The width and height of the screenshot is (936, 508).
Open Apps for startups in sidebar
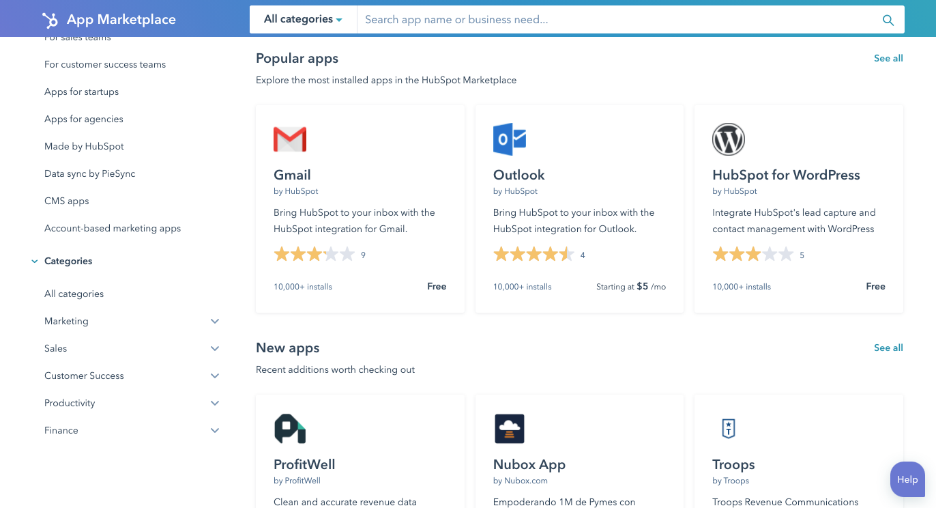[81, 91]
